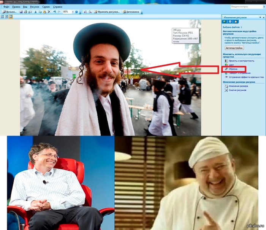Open the Ярлыки shortcuts toolbar button
Viewport: 266px width, 230px height.
9,12
